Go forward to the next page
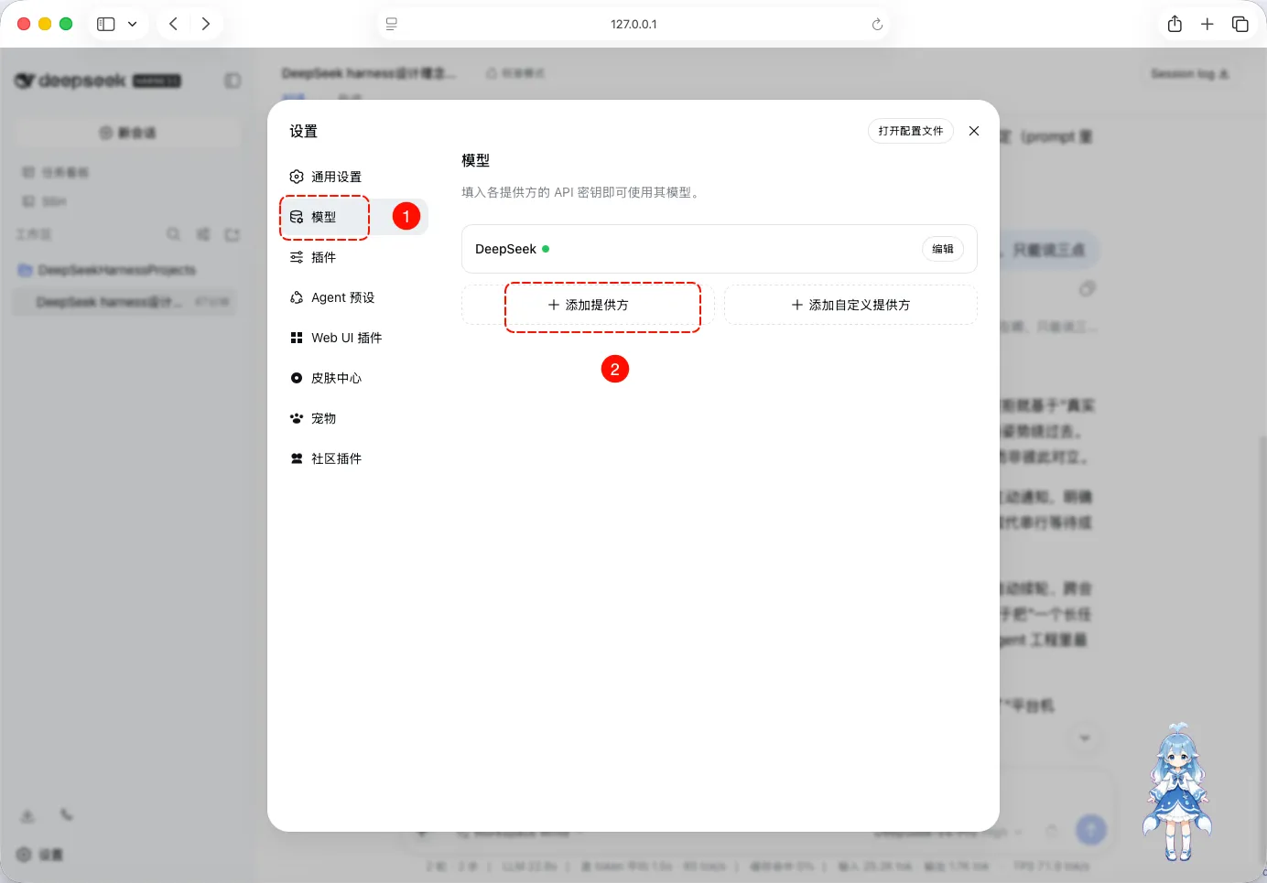 [x=206, y=24]
